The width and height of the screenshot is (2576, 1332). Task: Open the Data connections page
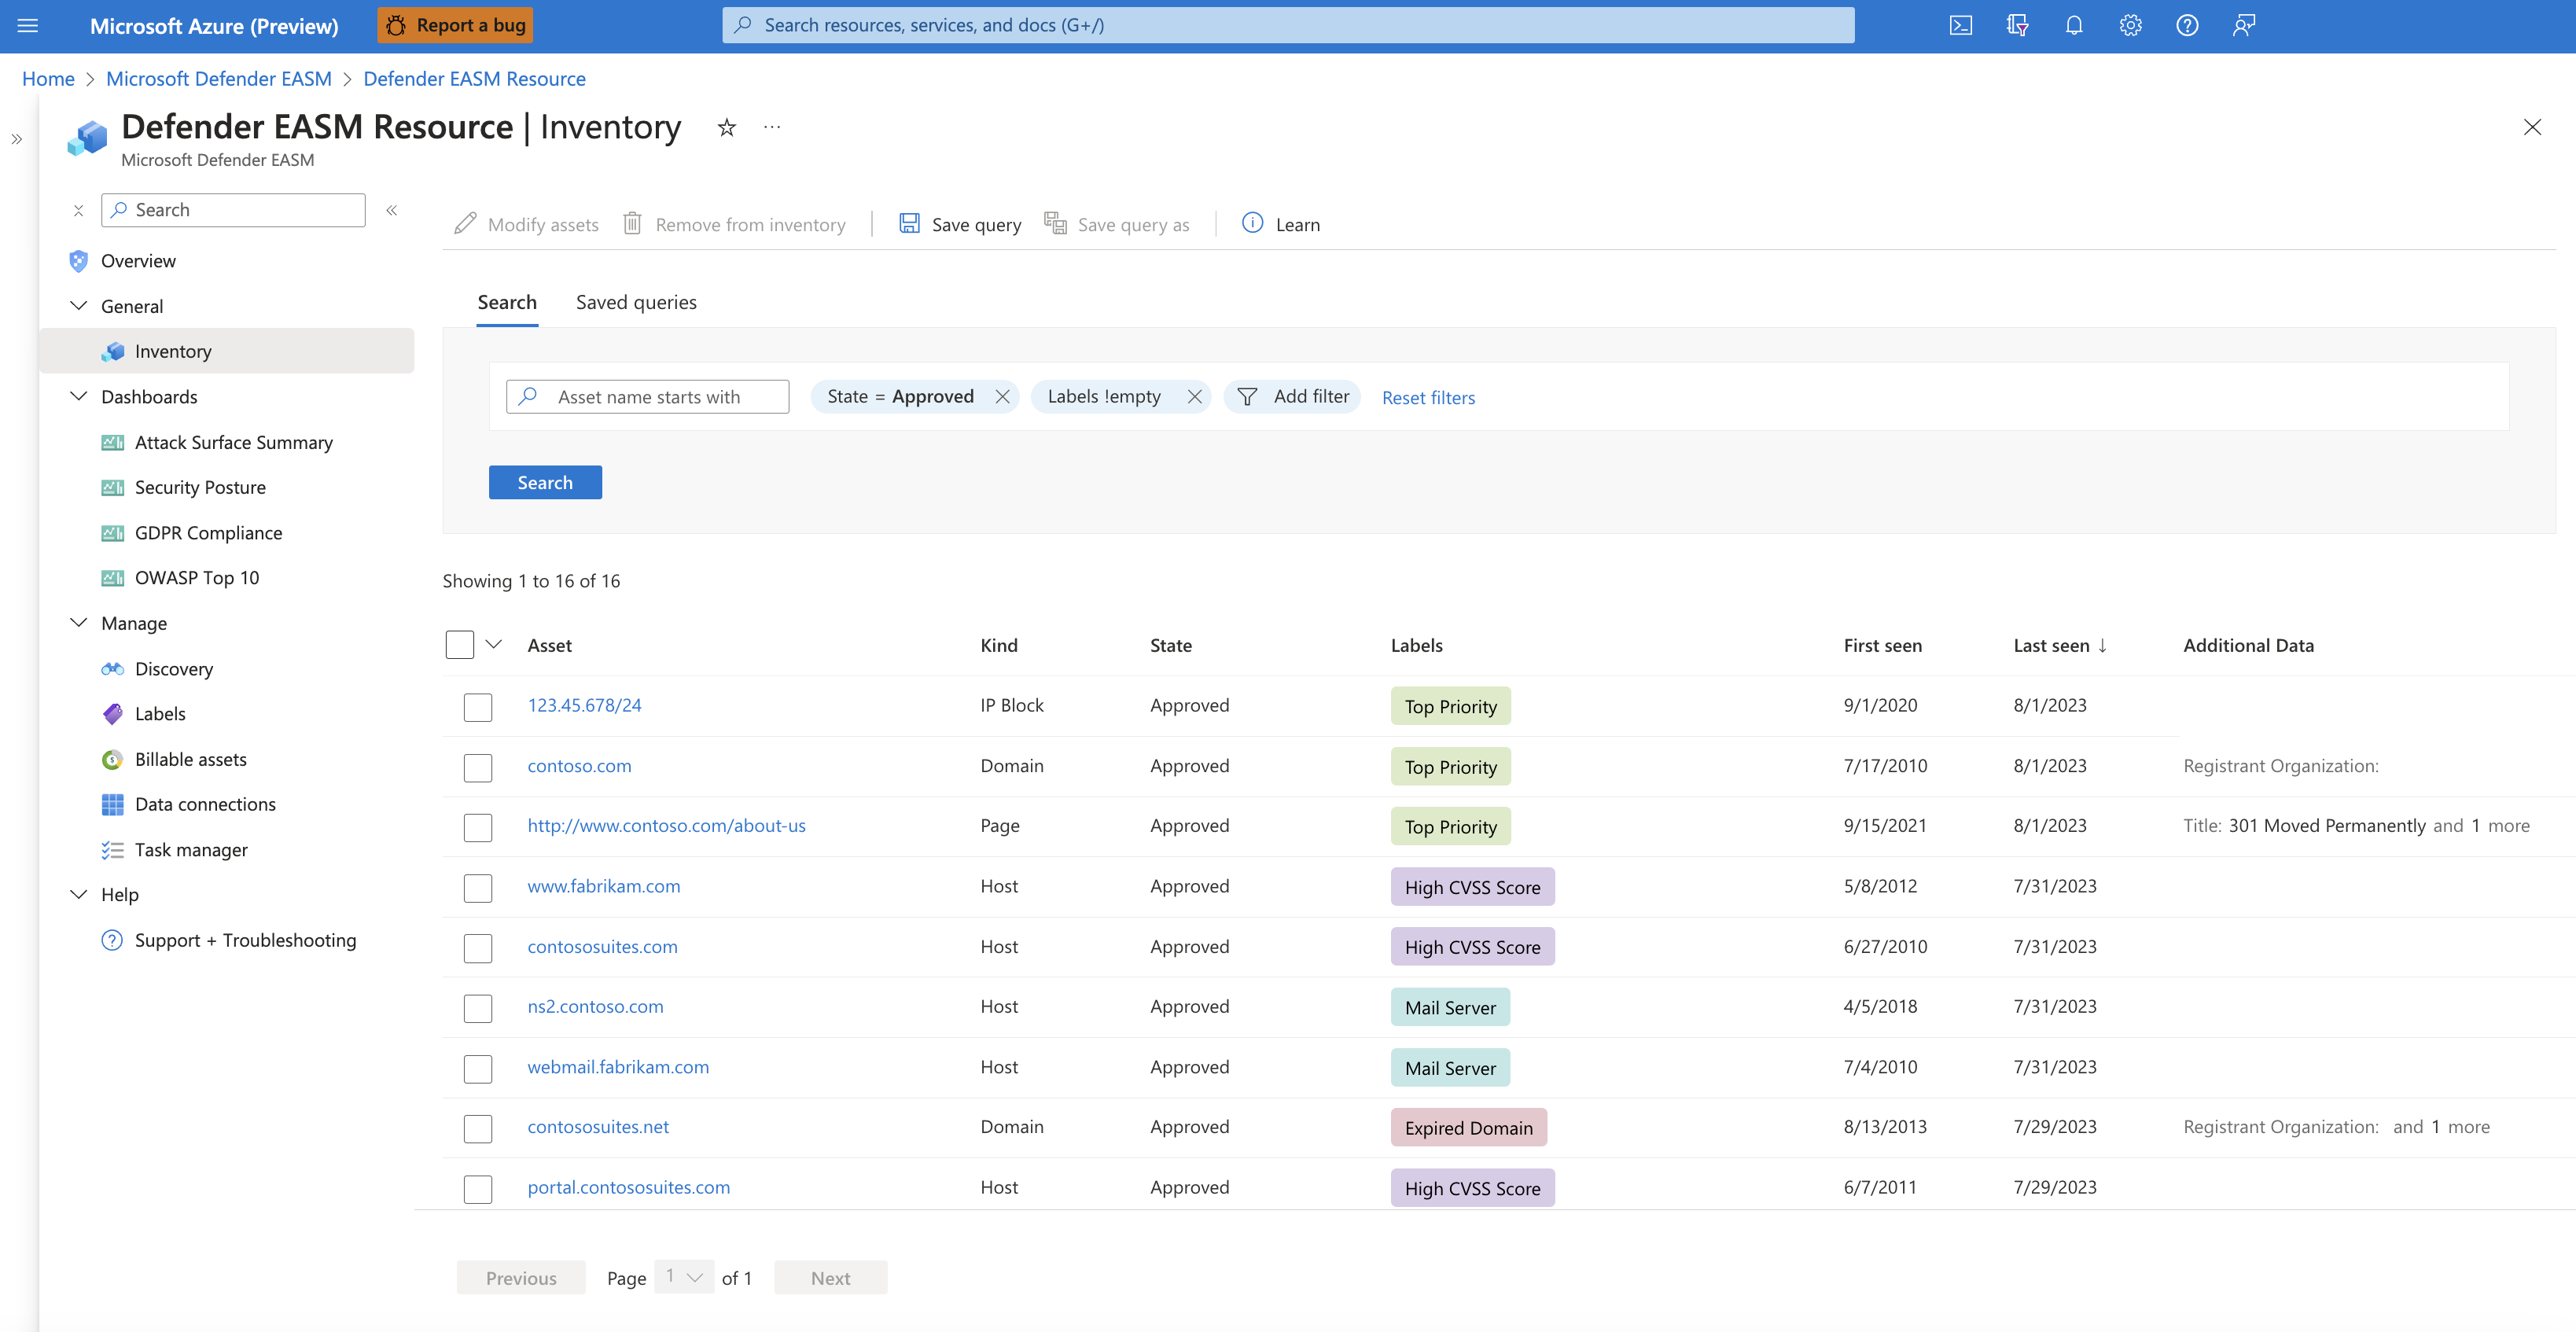[x=204, y=803]
